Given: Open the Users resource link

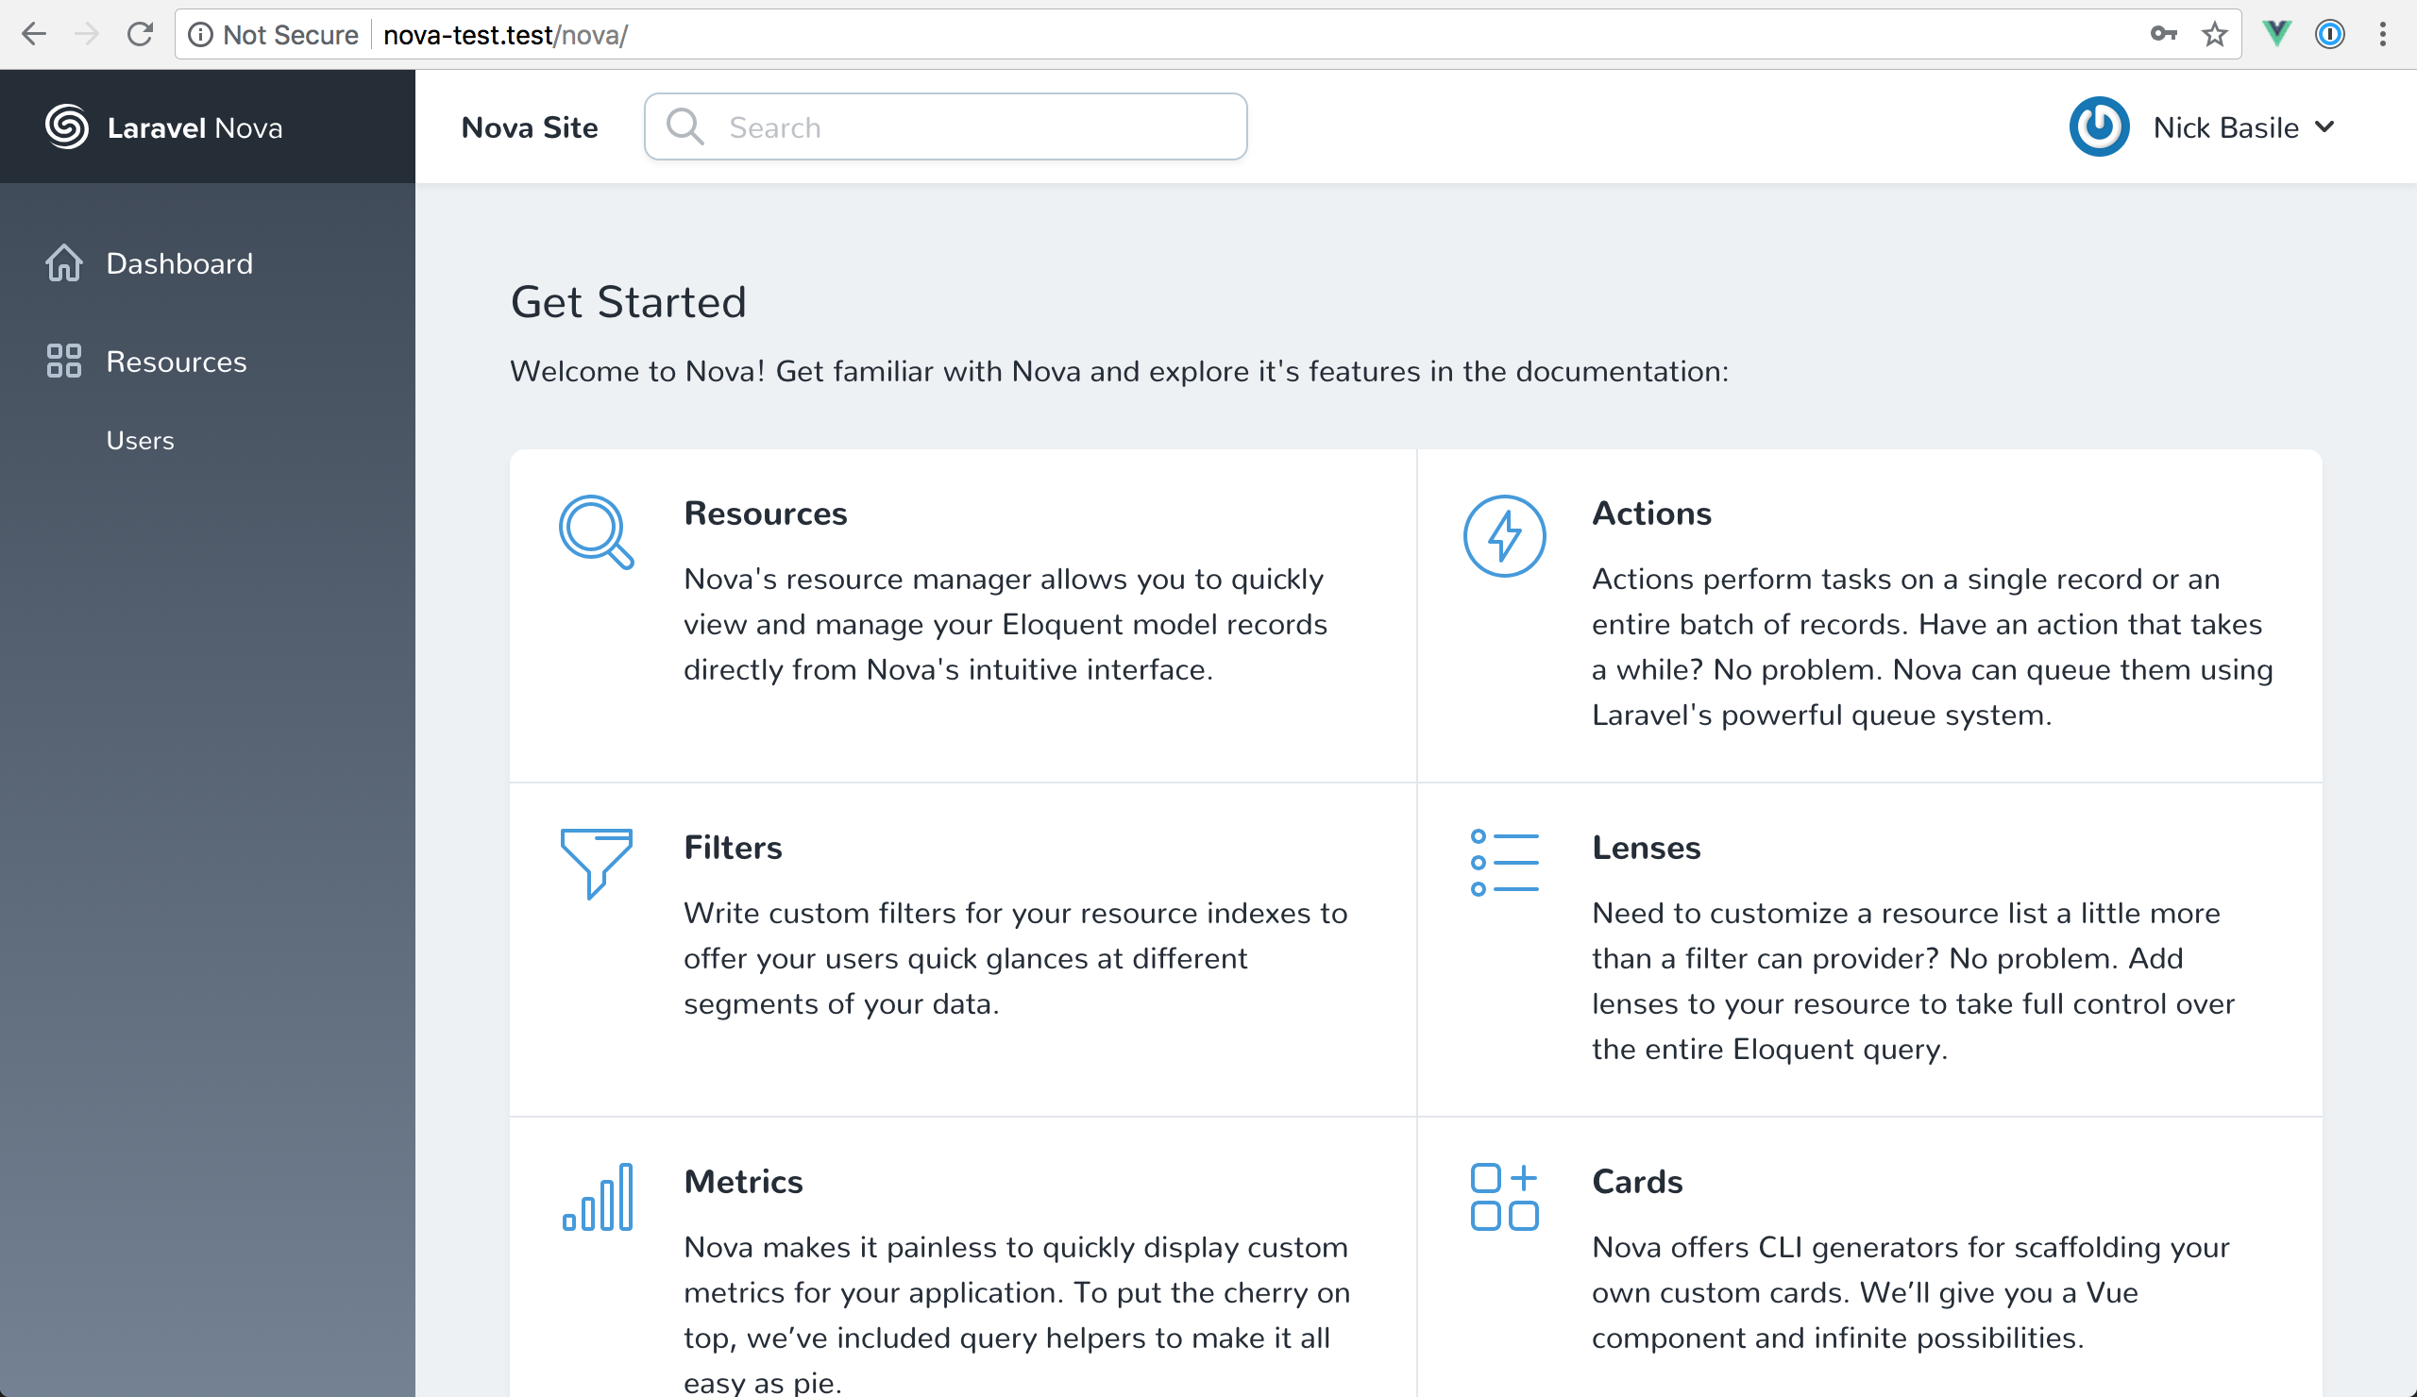Looking at the screenshot, I should coord(140,441).
